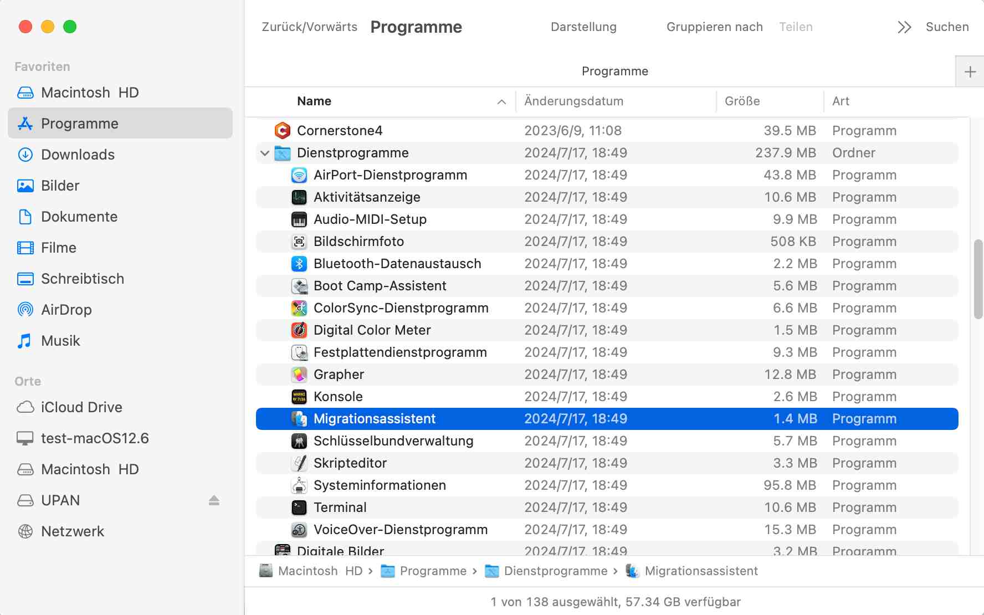This screenshot has width=984, height=615.
Task: Add a new tab with plus button
Action: click(x=970, y=71)
